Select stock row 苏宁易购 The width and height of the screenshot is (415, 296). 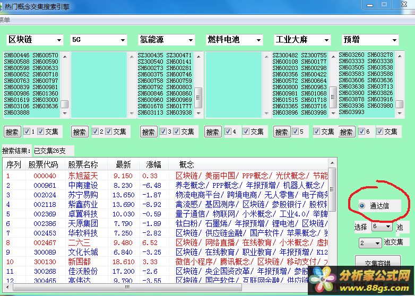coord(166,195)
